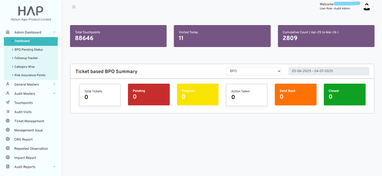
Task: Click the gear icon beside Ticket Management
Action: [x=8, y=121]
